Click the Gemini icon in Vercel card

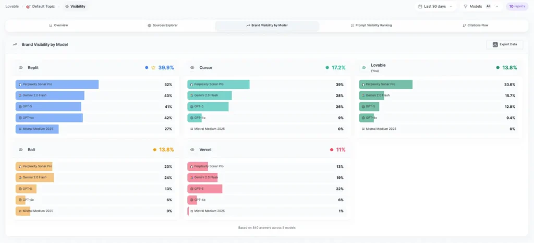(192, 178)
